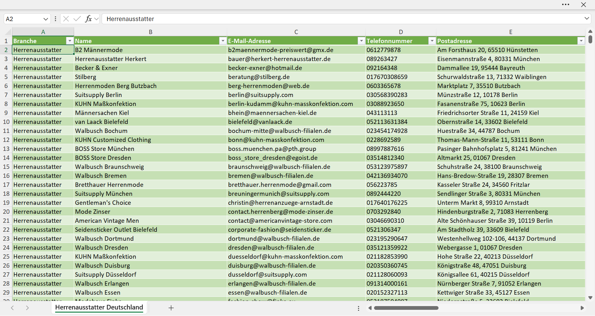Select row 15 header
Image resolution: width=595 pixels, height=316 pixels.
[x=6, y=167]
